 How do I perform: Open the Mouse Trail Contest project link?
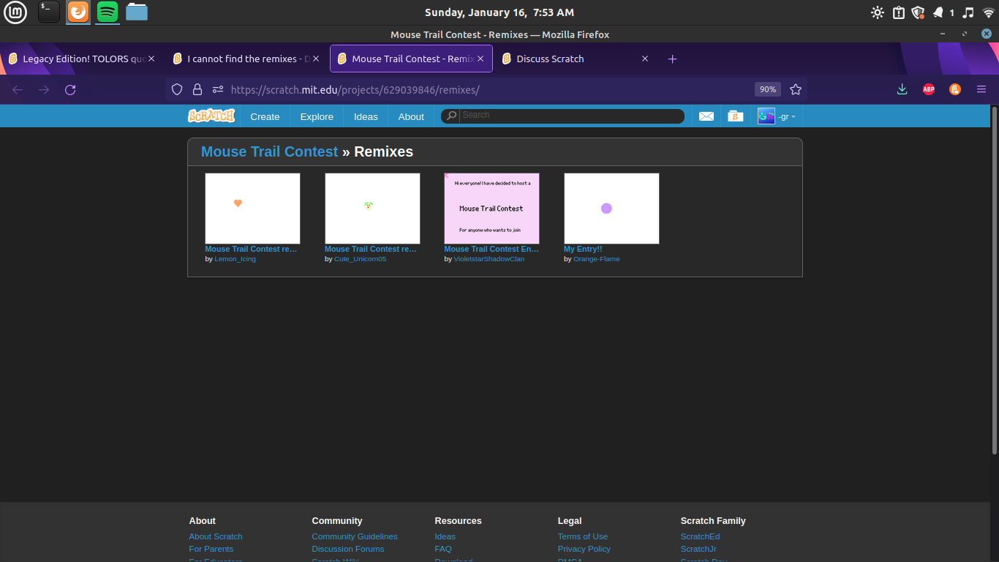click(269, 151)
